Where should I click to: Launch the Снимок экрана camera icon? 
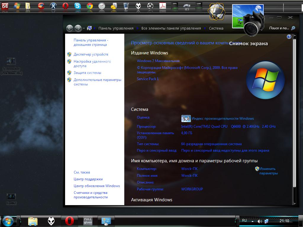(248, 20)
